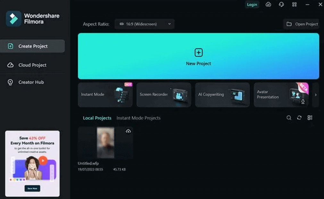
Task: Open the Aspect Ratio dropdown
Action: pyautogui.click(x=145, y=24)
